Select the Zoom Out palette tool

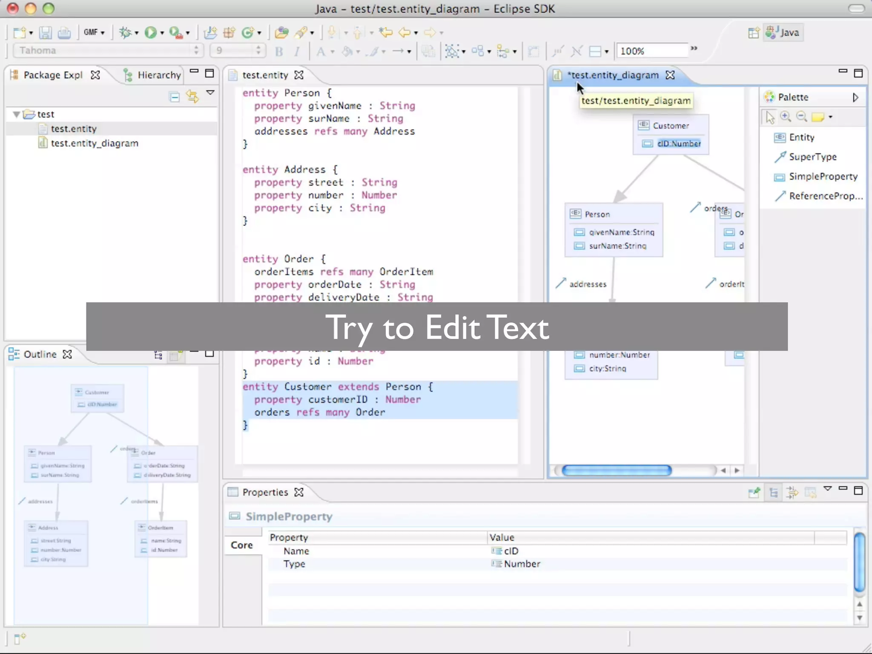click(x=801, y=117)
